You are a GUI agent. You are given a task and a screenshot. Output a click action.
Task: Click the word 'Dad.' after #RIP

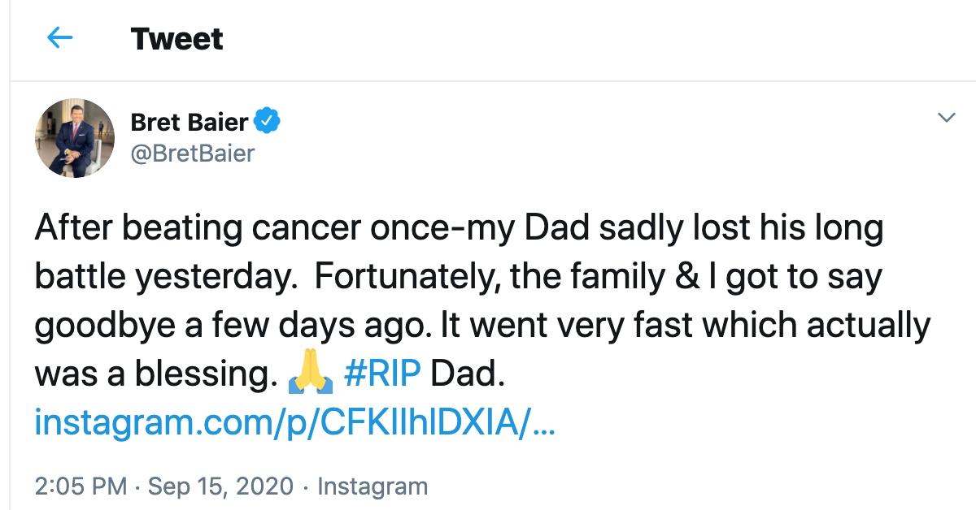click(468, 374)
